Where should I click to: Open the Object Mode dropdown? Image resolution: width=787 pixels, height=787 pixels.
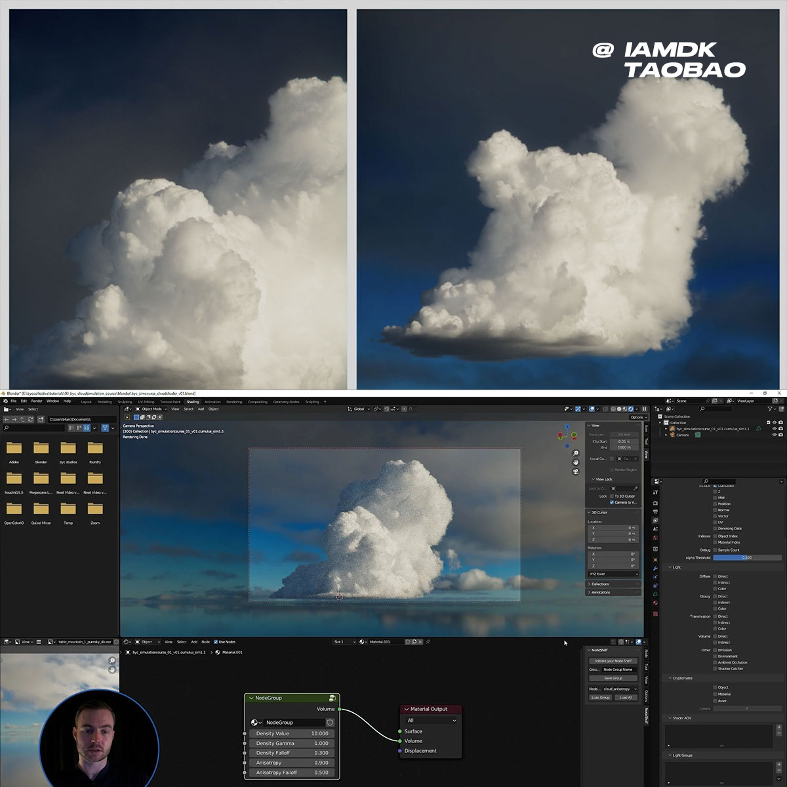pos(151,409)
